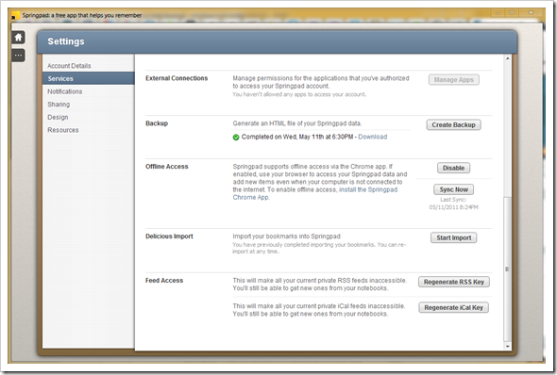The height and width of the screenshot is (375, 557).
Task: Click the green backup completed checkmark icon
Action: 236,138
